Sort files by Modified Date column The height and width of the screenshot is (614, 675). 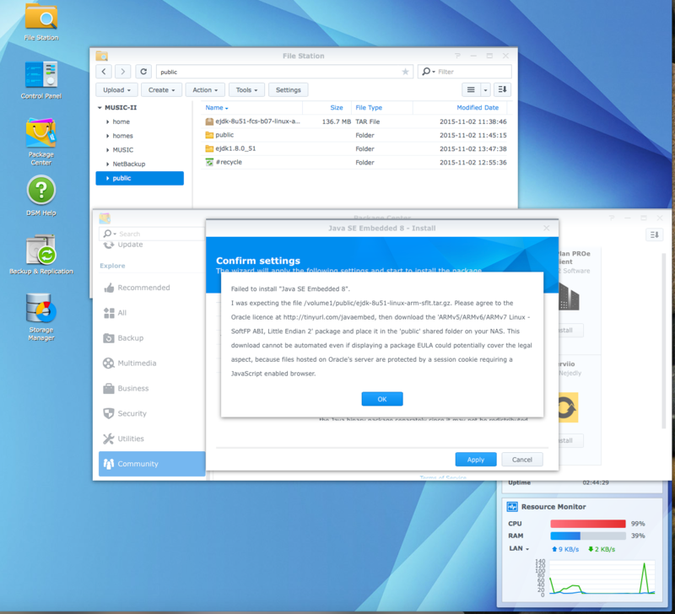(x=460, y=108)
